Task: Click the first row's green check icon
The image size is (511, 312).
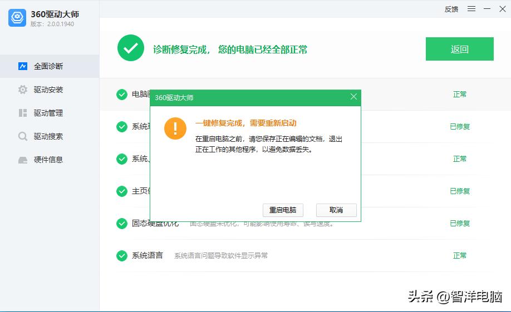Action: 122,95
